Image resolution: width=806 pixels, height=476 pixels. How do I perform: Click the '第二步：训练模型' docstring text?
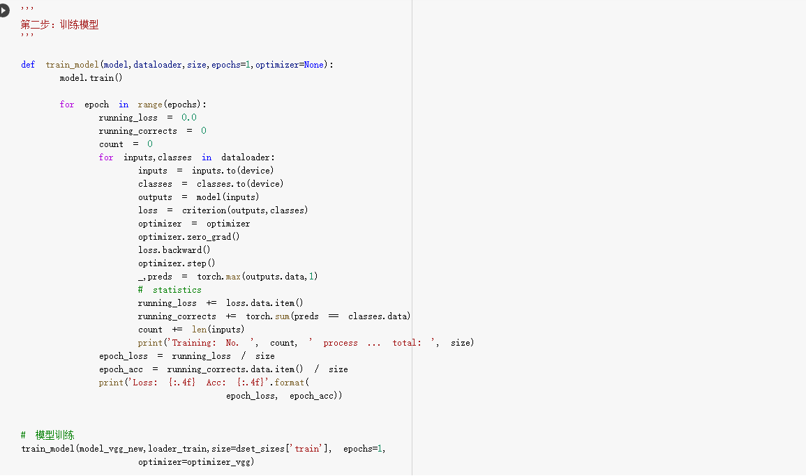point(59,24)
